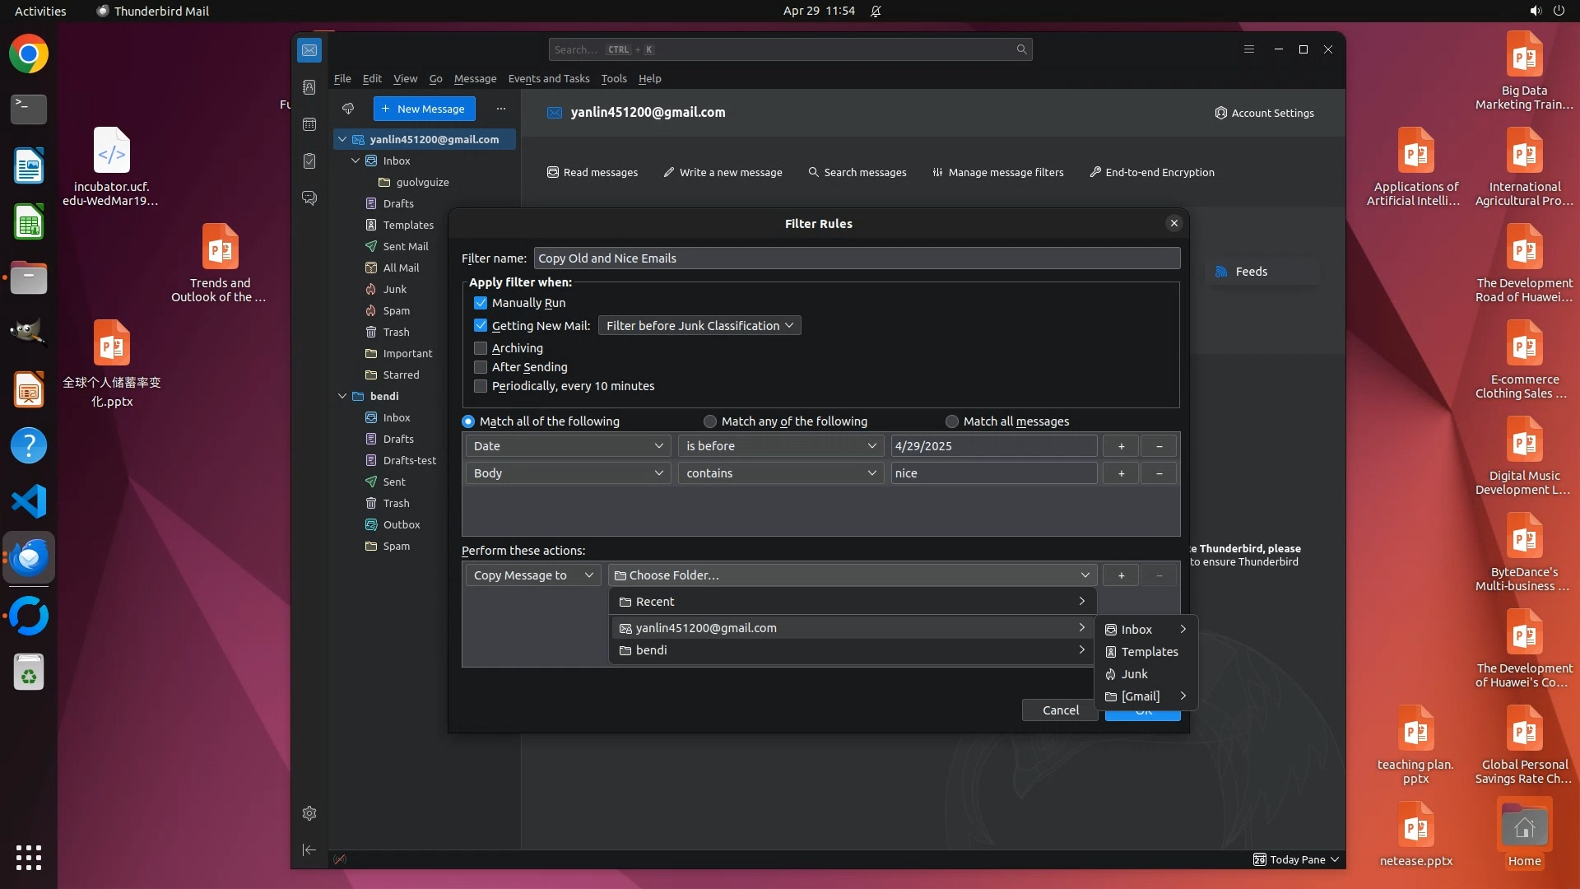Open the Calendar sidebar icon
The width and height of the screenshot is (1580, 889).
[309, 124]
